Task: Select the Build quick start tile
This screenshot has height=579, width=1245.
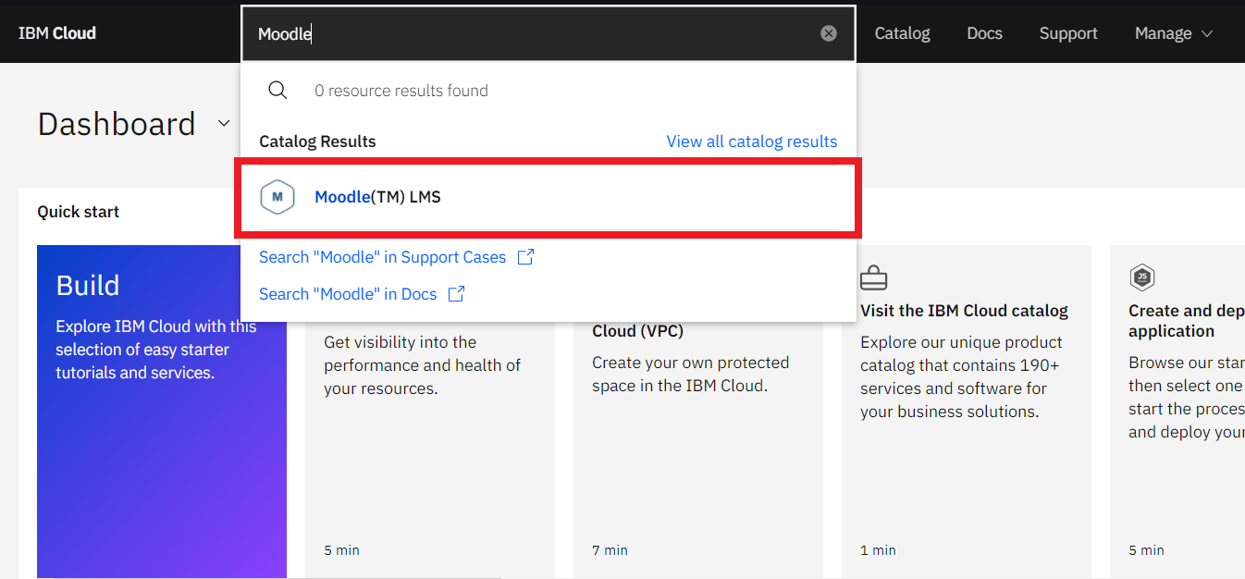Action: coord(162,412)
